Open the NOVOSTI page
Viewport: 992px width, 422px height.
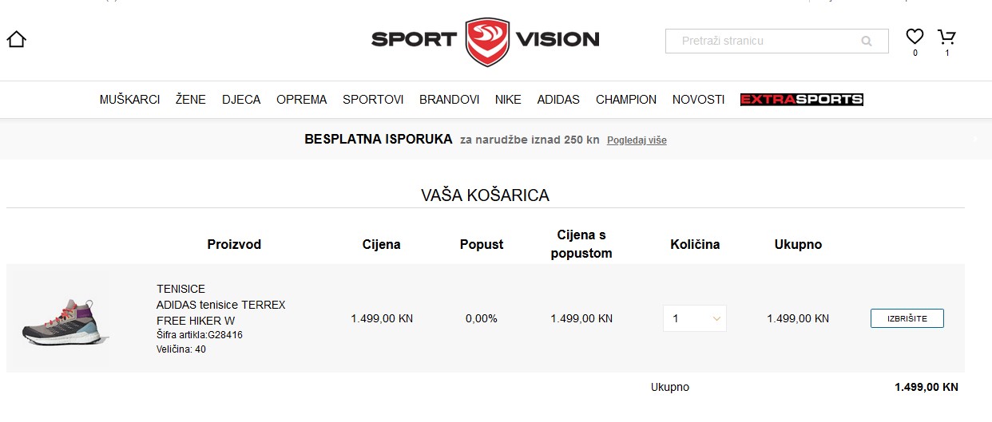coord(699,100)
